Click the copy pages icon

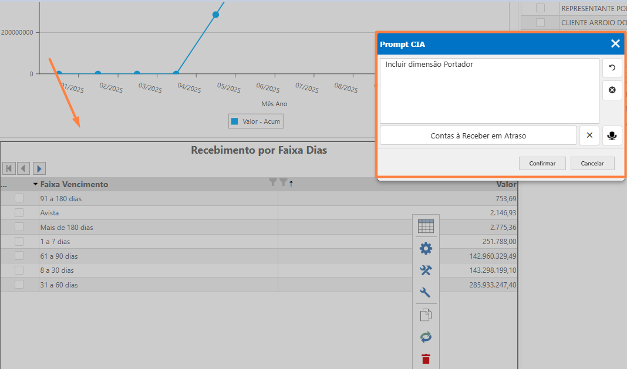click(426, 315)
